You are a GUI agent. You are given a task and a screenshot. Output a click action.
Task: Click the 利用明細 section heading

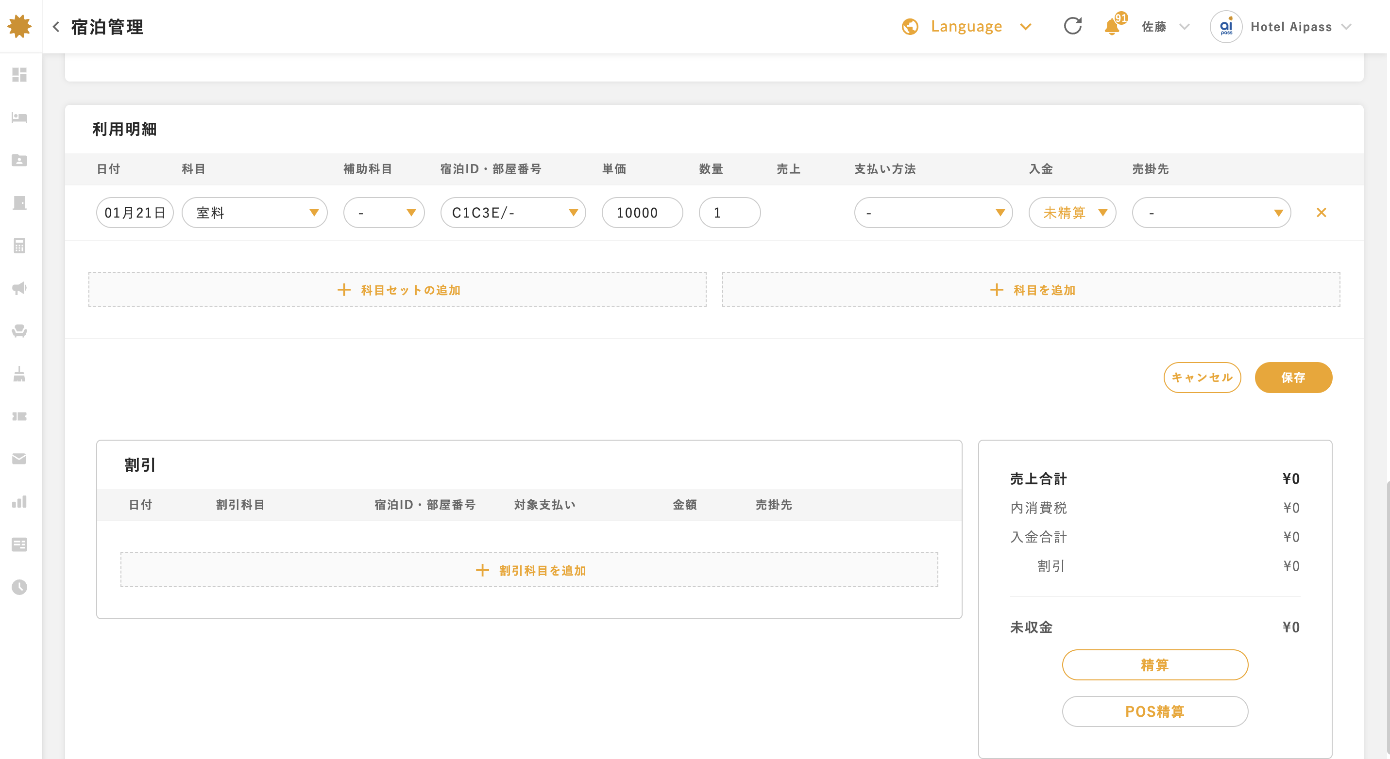[124, 129]
